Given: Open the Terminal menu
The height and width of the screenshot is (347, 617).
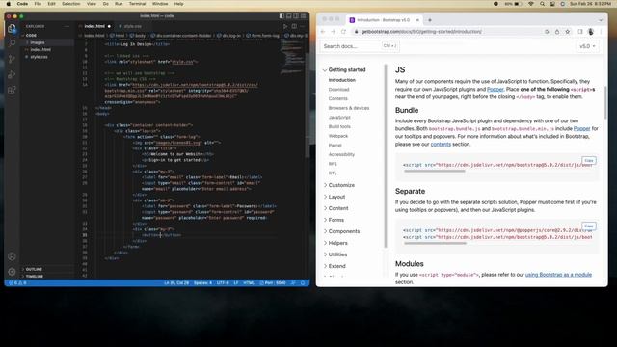Looking at the screenshot, I should coord(137,4).
